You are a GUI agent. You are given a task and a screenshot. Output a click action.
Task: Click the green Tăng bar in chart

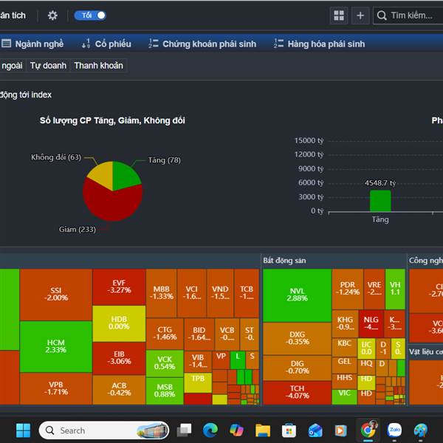380,201
